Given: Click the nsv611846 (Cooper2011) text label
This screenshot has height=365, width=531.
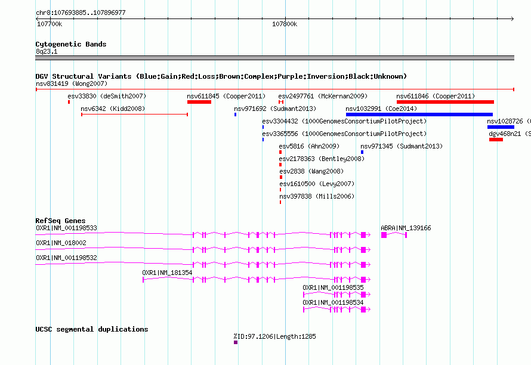Looking at the screenshot, I should click(x=436, y=96).
